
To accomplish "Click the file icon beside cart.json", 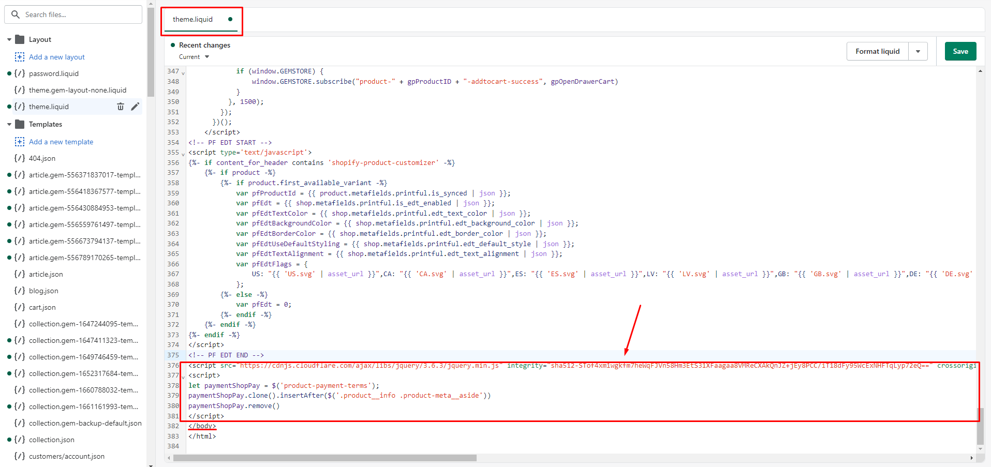I will [20, 307].
